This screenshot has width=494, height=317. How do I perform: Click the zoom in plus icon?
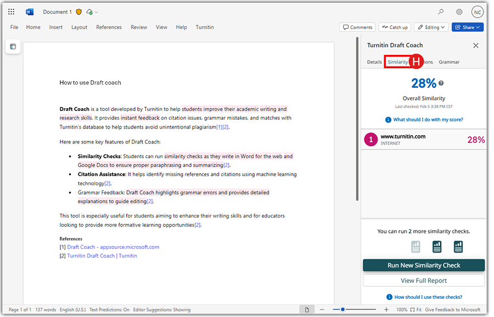[x=386, y=310]
